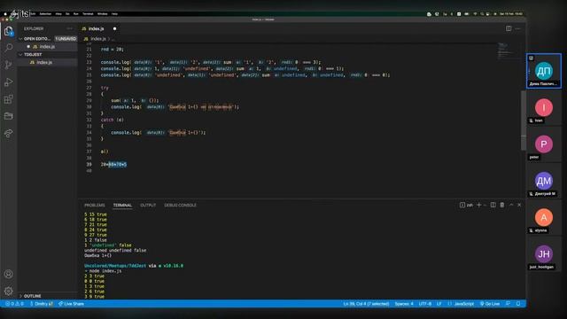
Task: Click the Spaces: 4 indentation indicator
Action: coord(404,304)
